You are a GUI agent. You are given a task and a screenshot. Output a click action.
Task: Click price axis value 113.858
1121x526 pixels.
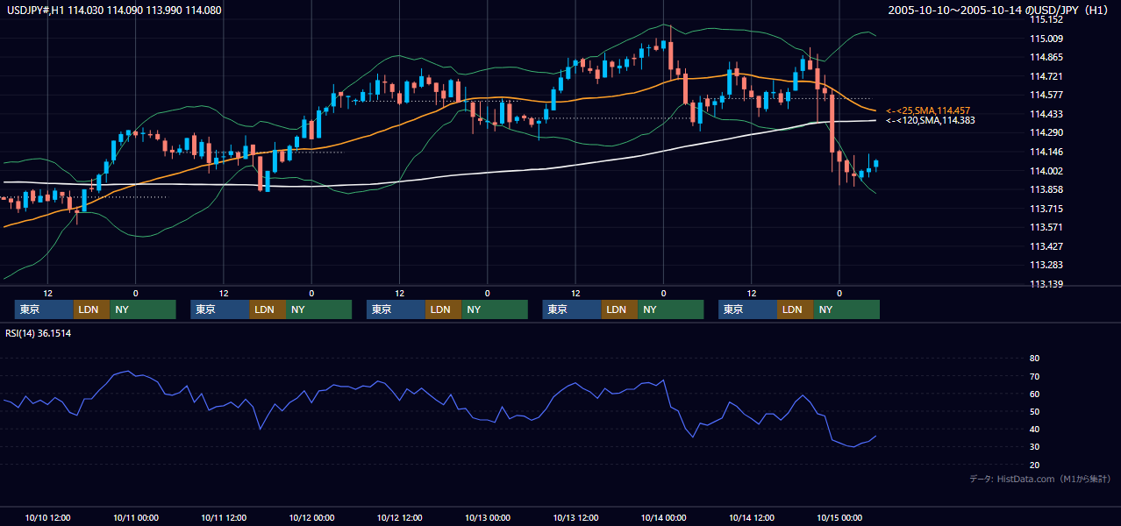[x=1046, y=189]
